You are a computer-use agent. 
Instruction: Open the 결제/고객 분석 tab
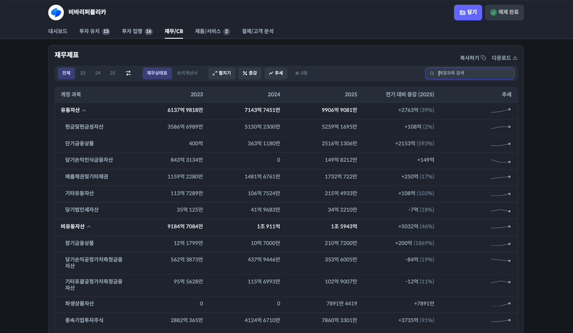[258, 31]
